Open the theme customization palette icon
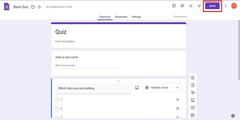 (x=174, y=6)
